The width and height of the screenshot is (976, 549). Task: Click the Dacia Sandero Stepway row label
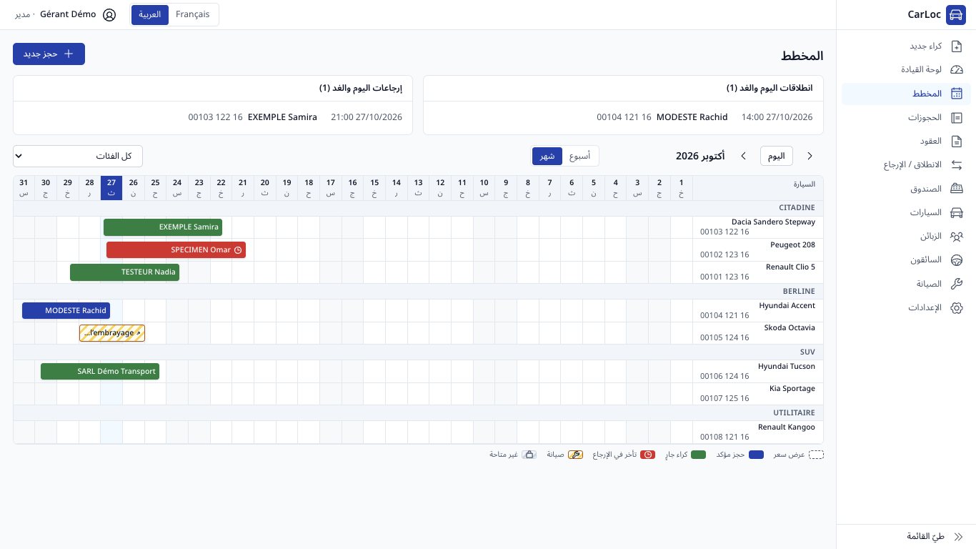click(x=757, y=227)
